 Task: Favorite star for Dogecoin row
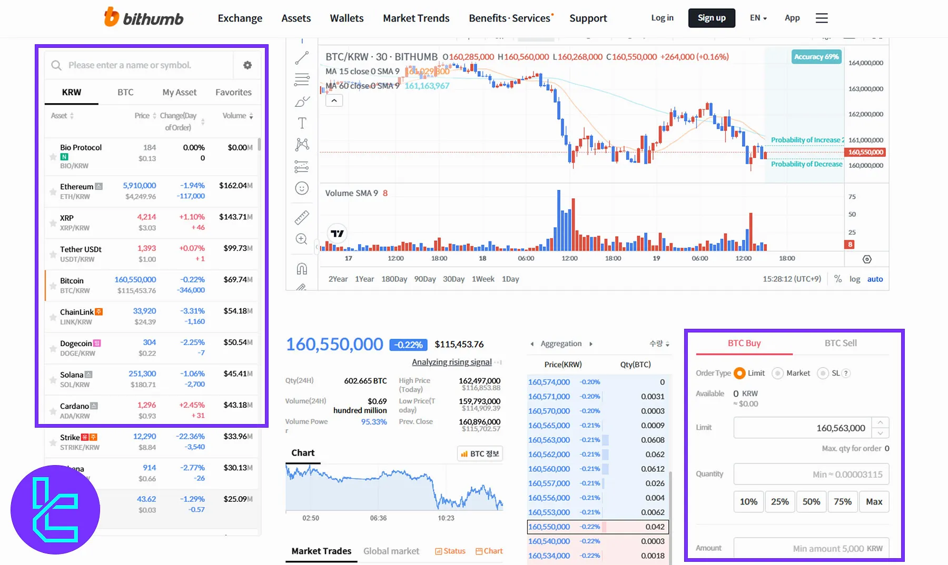pos(53,348)
